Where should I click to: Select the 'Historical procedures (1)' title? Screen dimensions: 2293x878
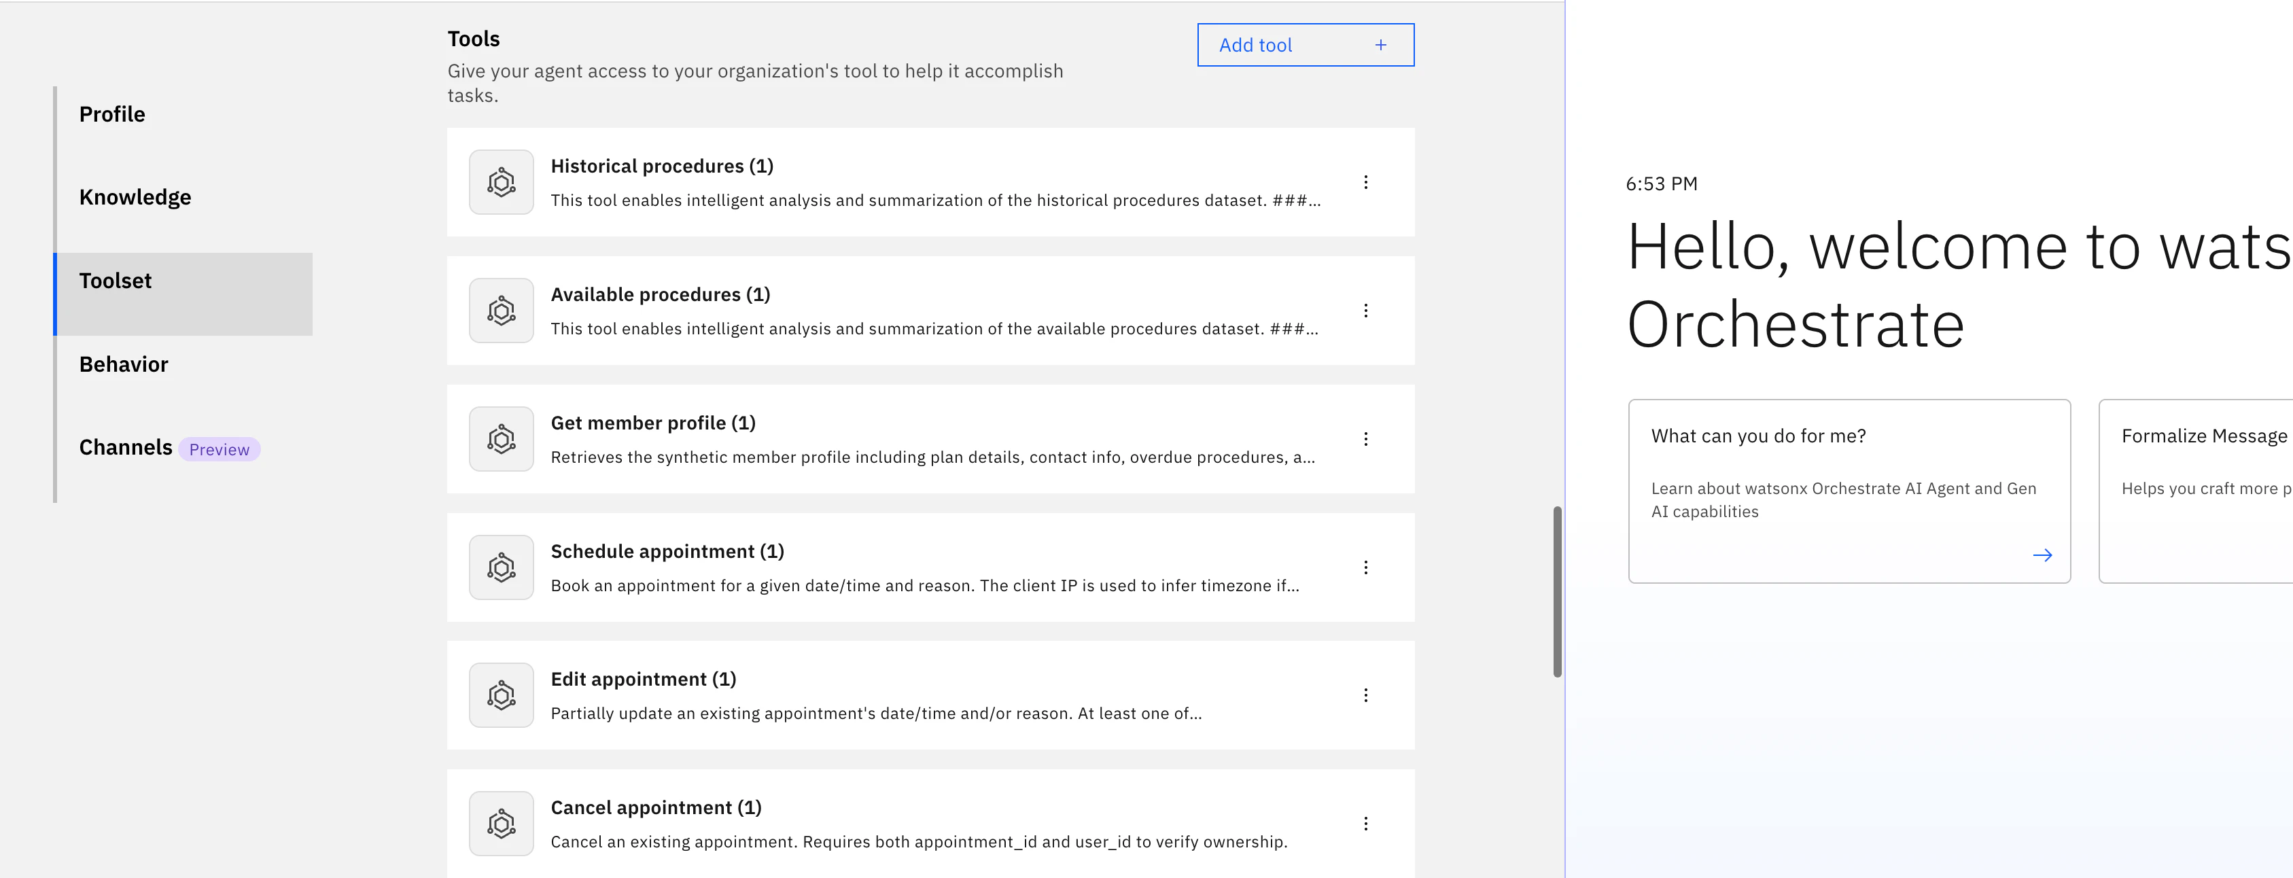[661, 166]
